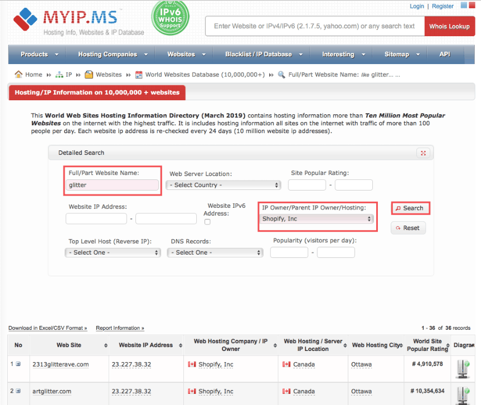481x405 pixels.
Task: Click the IPv6 WHOIS Support badge
Action: [x=170, y=19]
